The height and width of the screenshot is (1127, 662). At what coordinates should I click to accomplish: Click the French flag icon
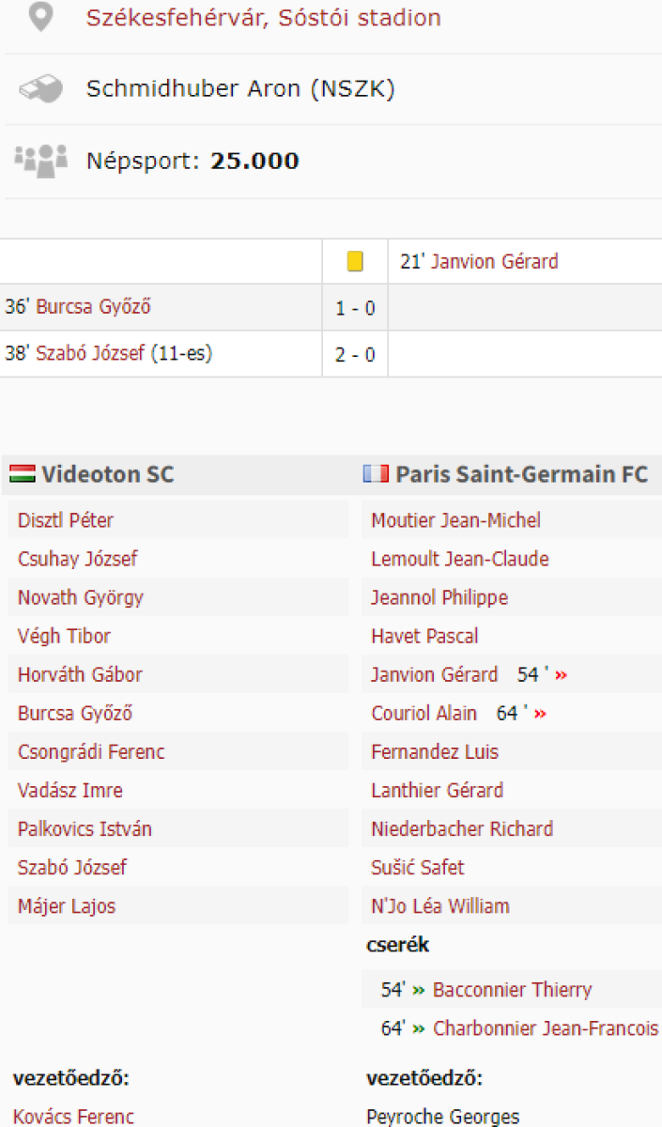click(x=376, y=474)
